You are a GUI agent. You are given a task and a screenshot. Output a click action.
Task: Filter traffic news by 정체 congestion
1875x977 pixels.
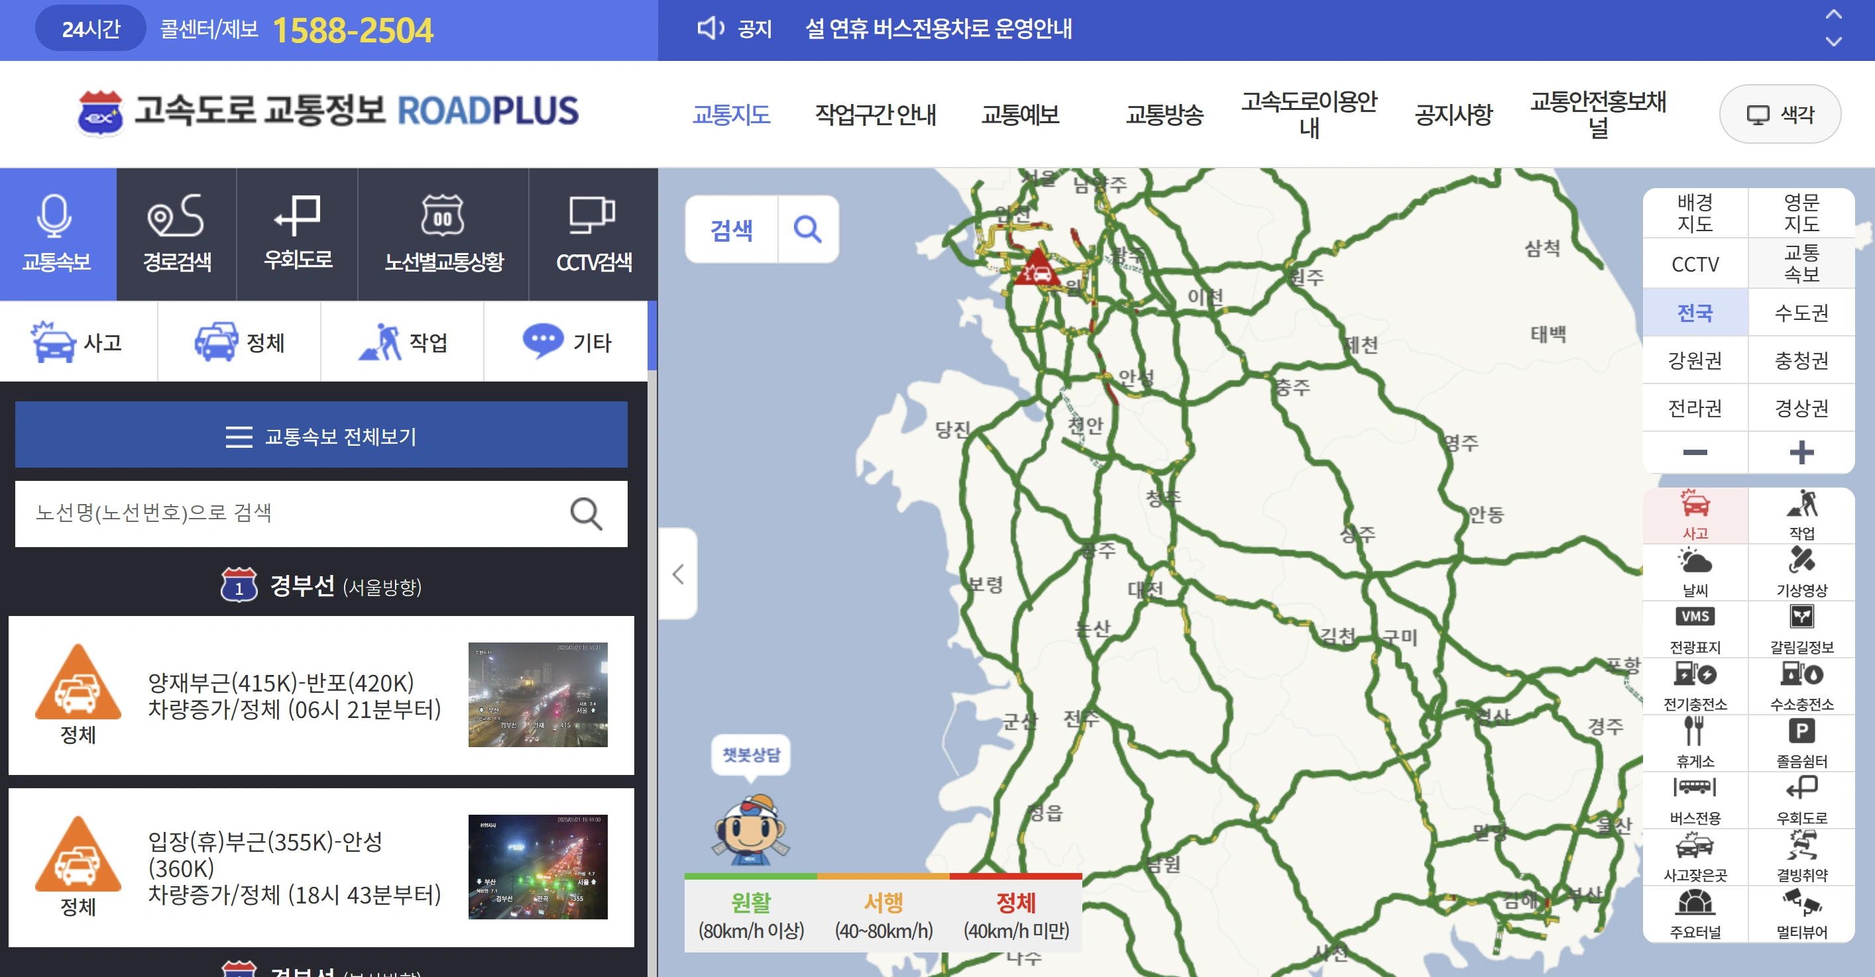tap(239, 341)
